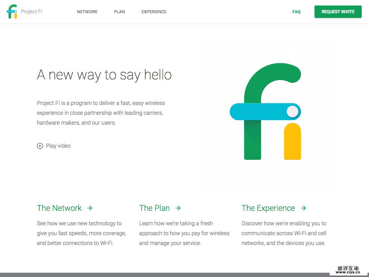Open the PLAN navigation item
The width and height of the screenshot is (369, 277).
pos(119,12)
